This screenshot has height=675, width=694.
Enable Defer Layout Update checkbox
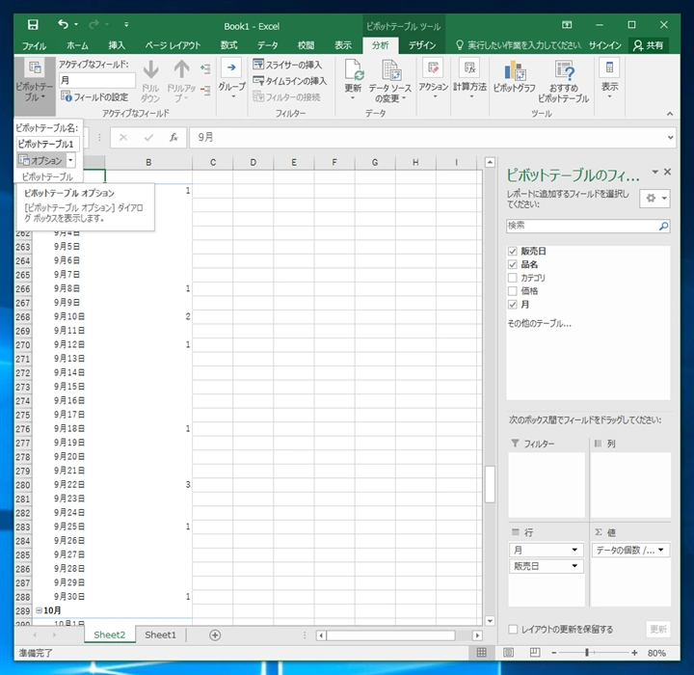click(x=513, y=629)
